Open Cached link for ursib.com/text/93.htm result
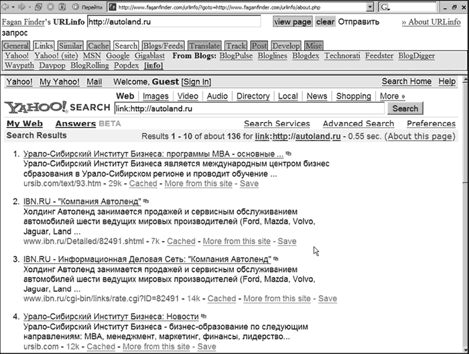Image resolution: width=469 pixels, height=354 pixels. click(143, 184)
